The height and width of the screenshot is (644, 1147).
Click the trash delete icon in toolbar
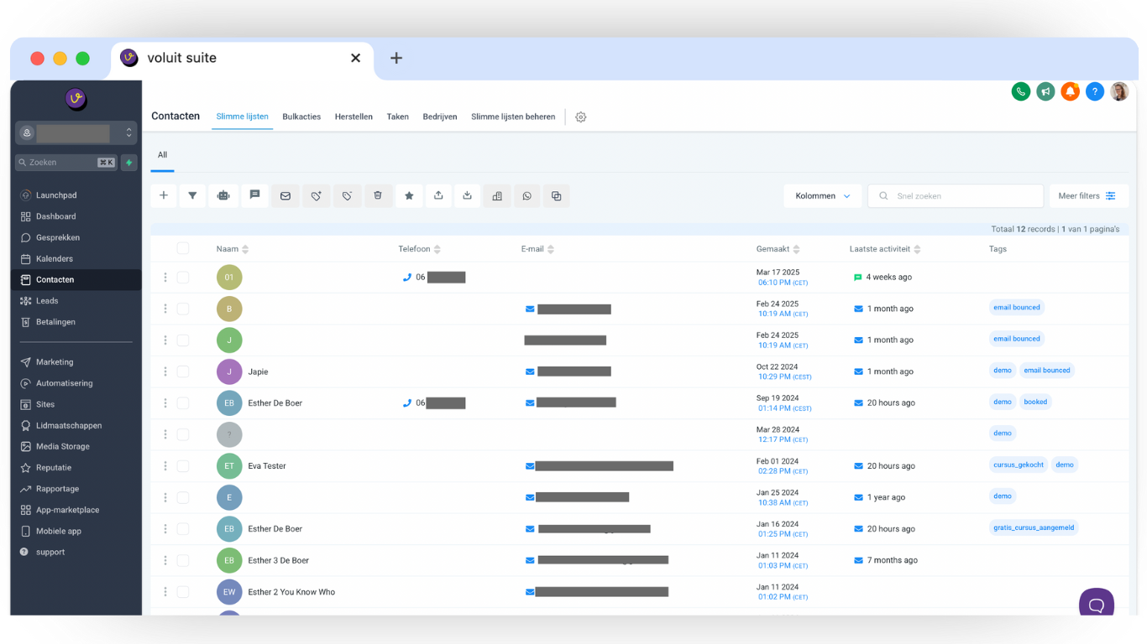coord(378,196)
